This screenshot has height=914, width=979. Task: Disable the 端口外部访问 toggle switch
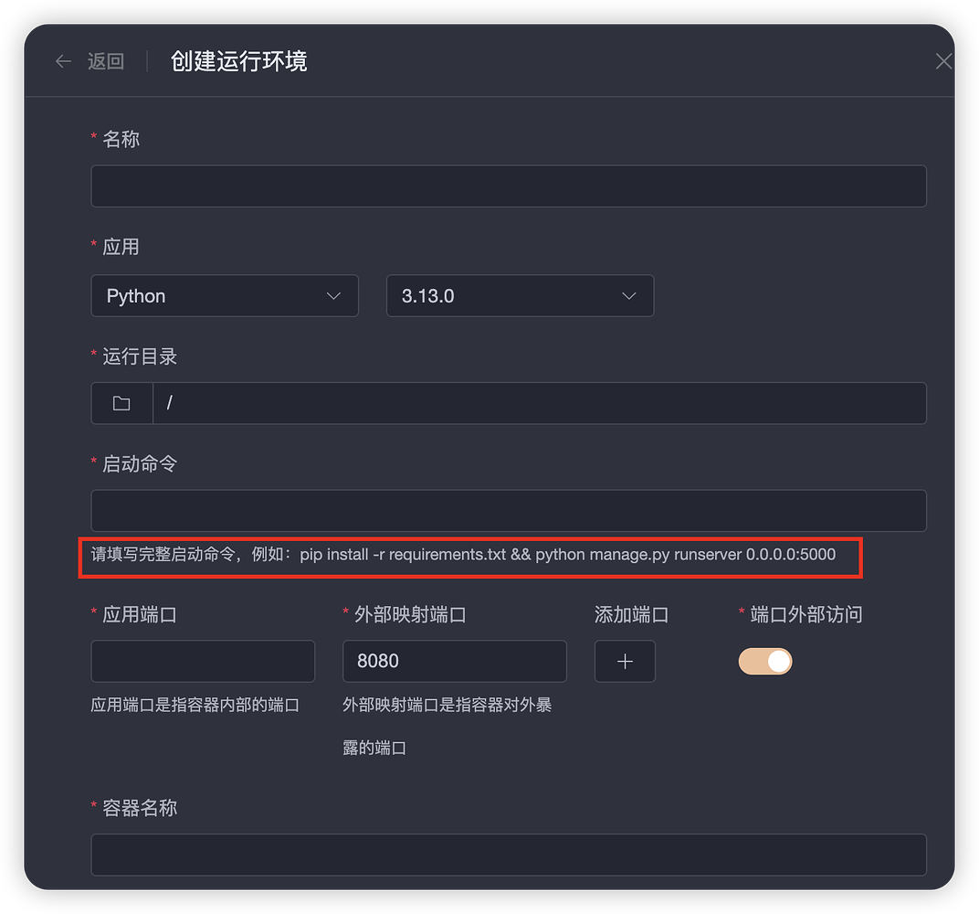click(x=765, y=662)
